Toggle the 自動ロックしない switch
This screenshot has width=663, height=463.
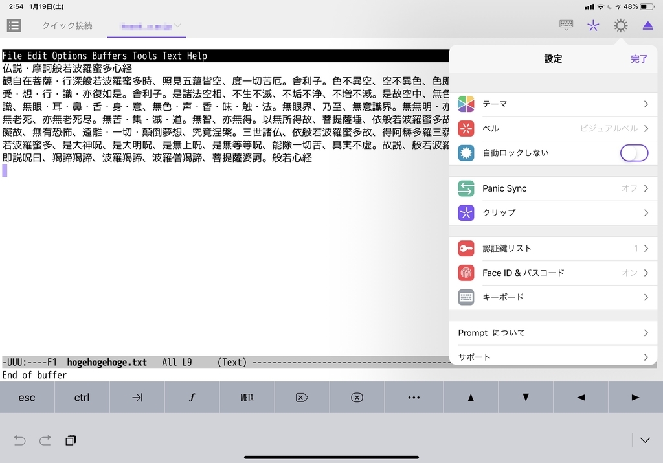634,153
